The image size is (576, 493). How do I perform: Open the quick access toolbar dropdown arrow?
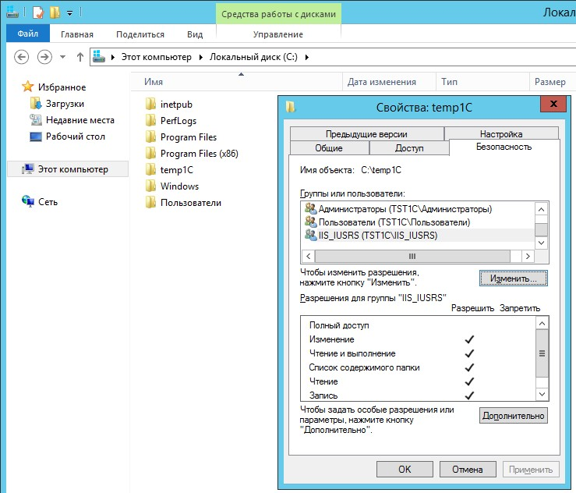coord(69,12)
